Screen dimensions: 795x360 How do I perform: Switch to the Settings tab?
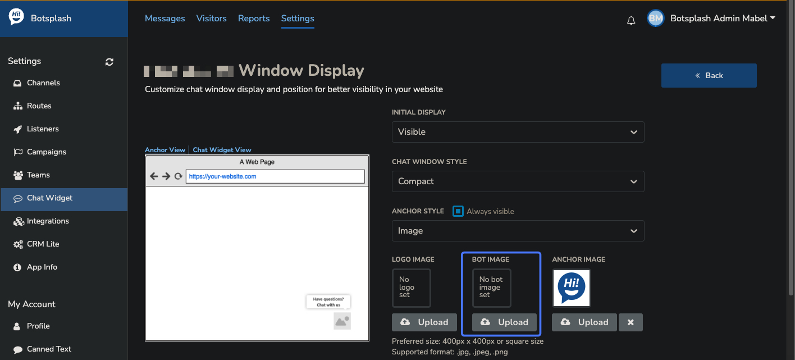pyautogui.click(x=298, y=19)
